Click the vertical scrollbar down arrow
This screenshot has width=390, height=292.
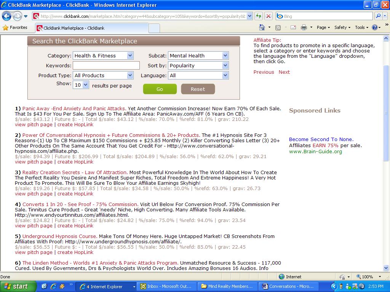(x=386, y=268)
